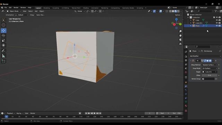
Task: Click the Z axis on navigation gizmo
Action: click(177, 19)
